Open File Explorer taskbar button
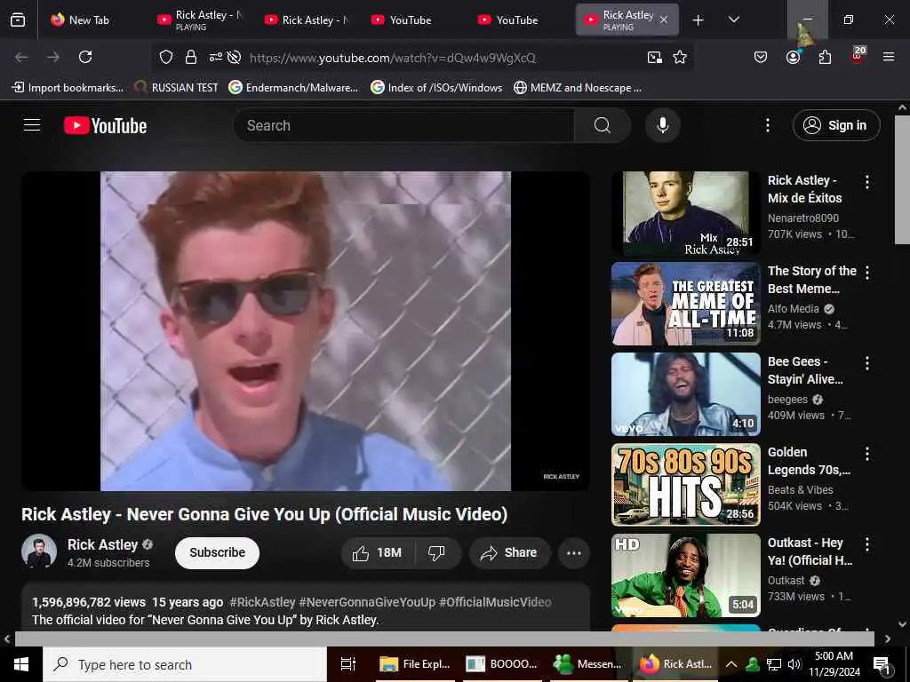 pos(415,664)
